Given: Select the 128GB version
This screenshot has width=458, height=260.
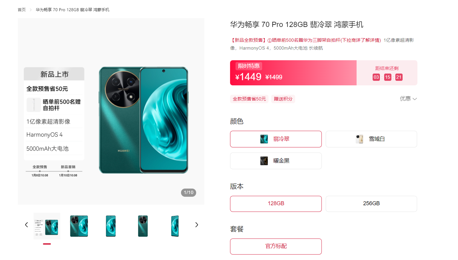Looking at the screenshot, I should [x=276, y=204].
